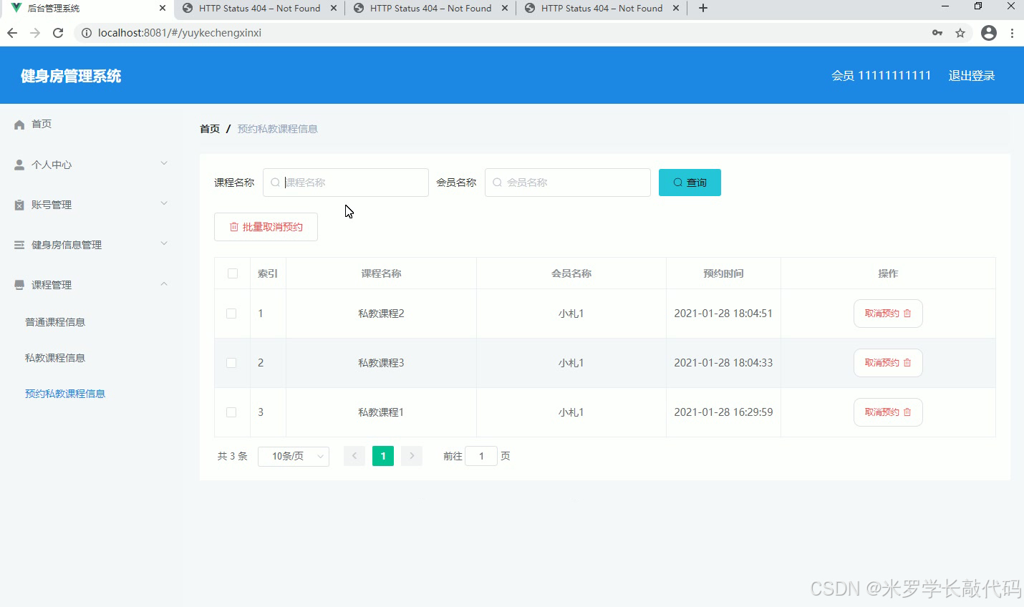Open a new browser tab with plus
The height and width of the screenshot is (607, 1024).
(703, 8)
